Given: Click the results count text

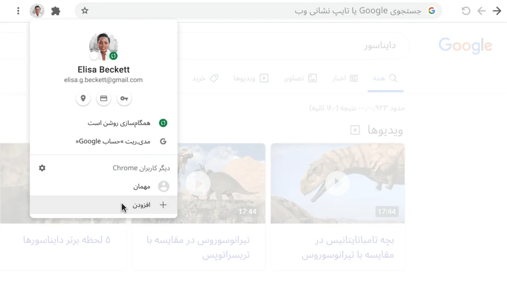Looking at the screenshot, I should 357,108.
